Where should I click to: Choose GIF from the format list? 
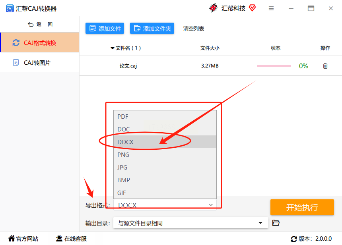(165, 193)
